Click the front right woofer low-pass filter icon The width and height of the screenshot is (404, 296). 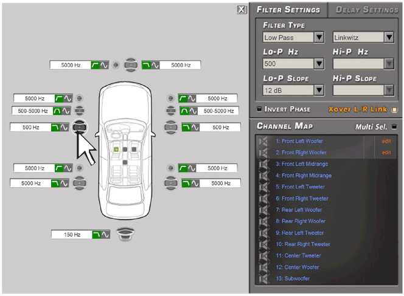click(186, 127)
